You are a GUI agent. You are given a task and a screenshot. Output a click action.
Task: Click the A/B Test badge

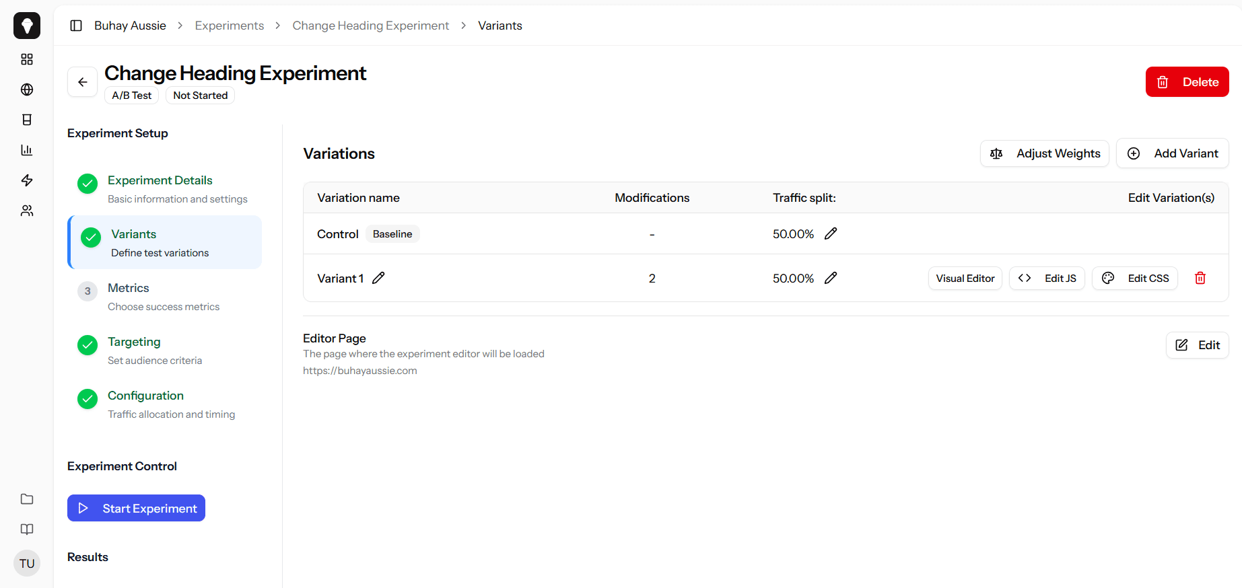pos(132,96)
